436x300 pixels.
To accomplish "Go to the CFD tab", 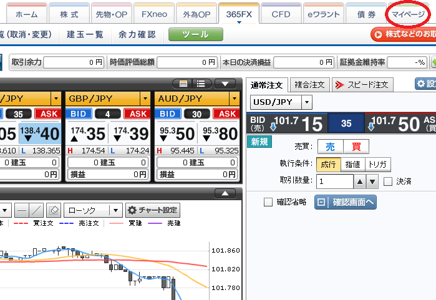I will pos(281,14).
